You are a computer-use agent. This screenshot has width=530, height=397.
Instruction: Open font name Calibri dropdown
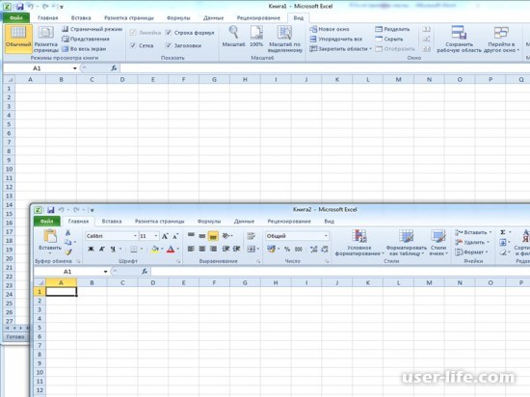coord(135,236)
